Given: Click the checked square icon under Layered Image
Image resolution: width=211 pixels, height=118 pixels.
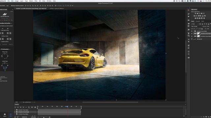Looking at the screenshot, I should click(5, 68).
